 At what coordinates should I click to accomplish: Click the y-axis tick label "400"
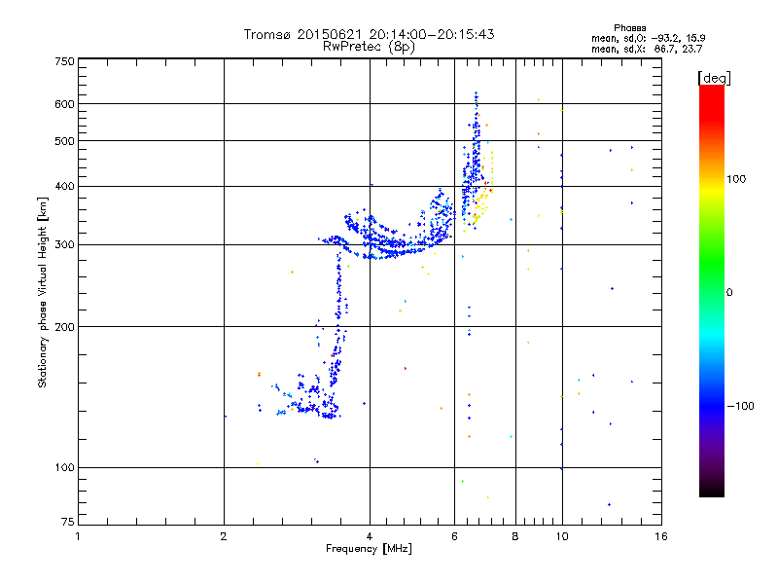(64, 187)
